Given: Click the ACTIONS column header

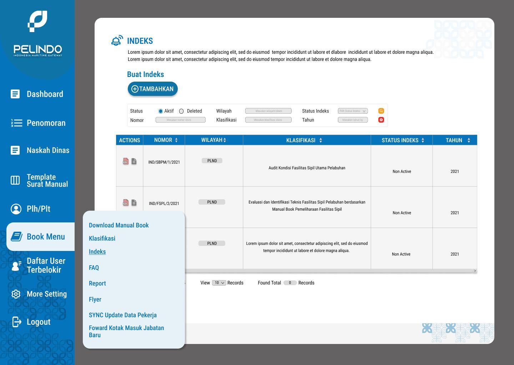Looking at the screenshot, I should (x=130, y=140).
